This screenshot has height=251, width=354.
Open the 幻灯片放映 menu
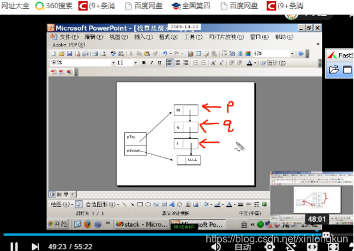226,37
